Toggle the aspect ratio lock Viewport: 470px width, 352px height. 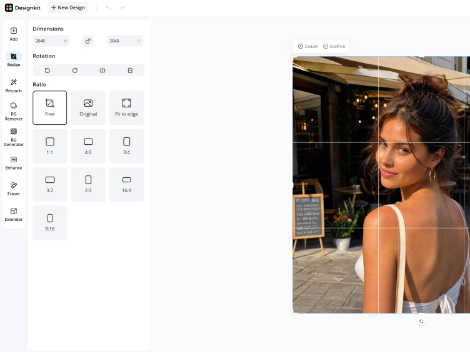pyautogui.click(x=88, y=41)
